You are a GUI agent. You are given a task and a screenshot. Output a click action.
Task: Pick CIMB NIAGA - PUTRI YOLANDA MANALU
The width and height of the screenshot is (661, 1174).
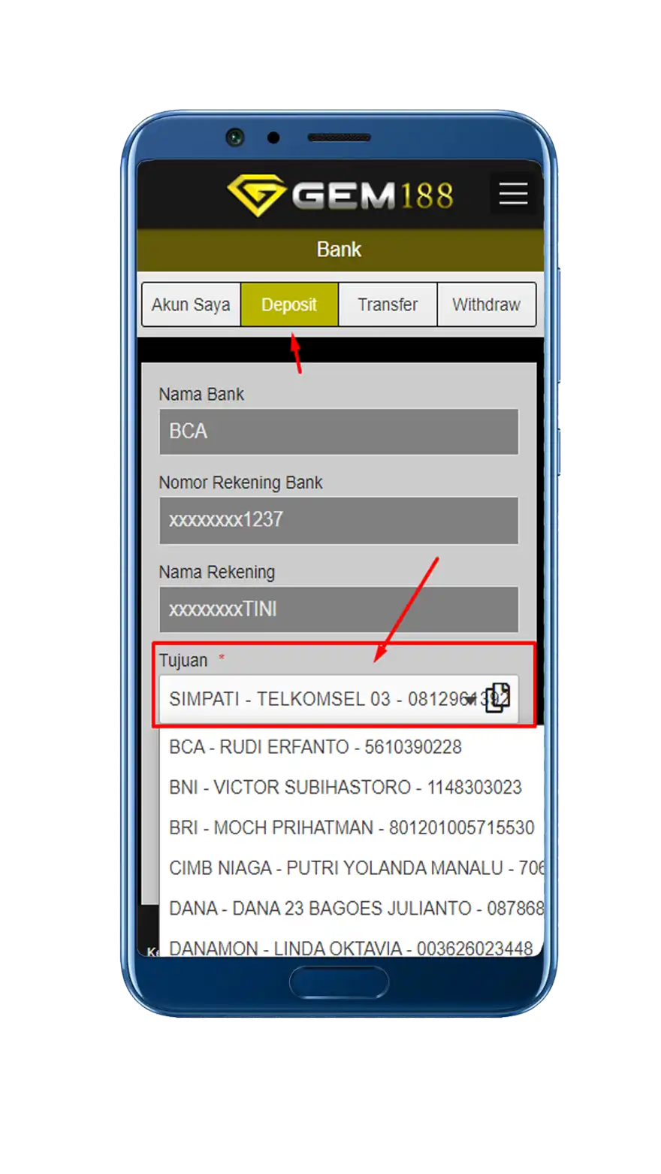point(352,868)
